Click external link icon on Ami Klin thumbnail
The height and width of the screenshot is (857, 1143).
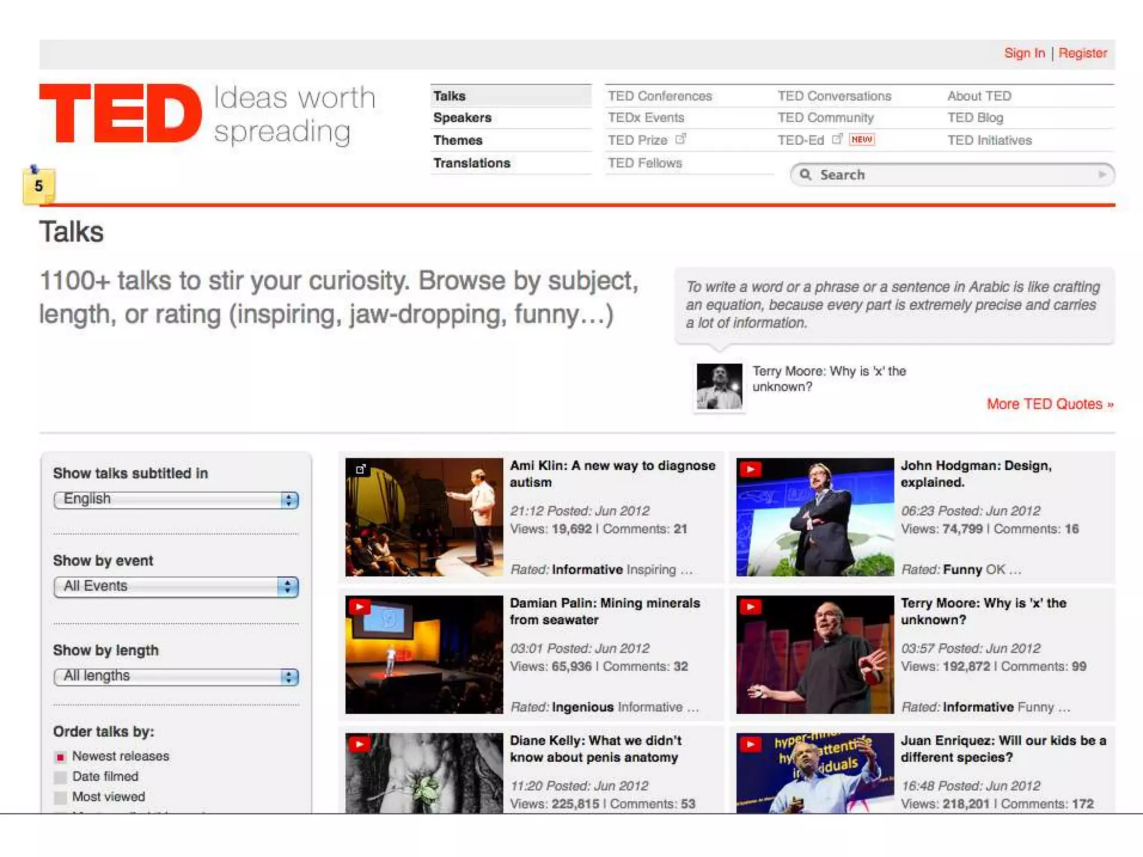click(361, 469)
